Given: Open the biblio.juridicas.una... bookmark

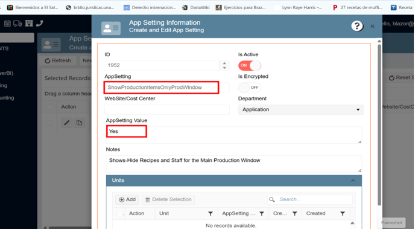Looking at the screenshot, I should pyautogui.click(x=90, y=8).
